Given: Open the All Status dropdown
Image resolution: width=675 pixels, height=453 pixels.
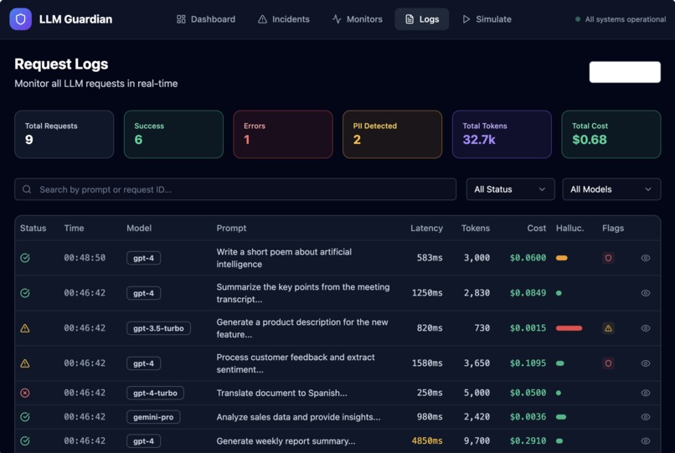Looking at the screenshot, I should (510, 189).
